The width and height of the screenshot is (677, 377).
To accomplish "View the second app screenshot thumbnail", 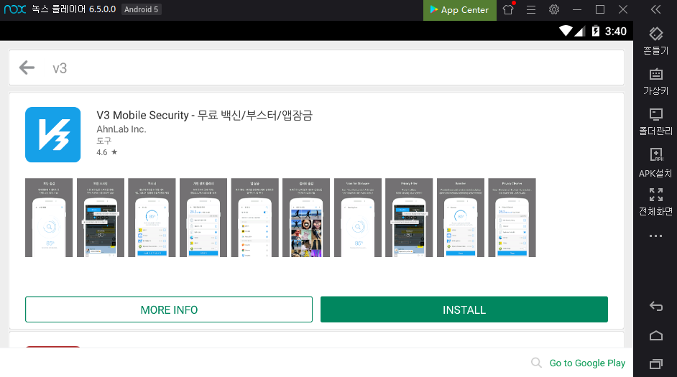I will click(x=101, y=218).
